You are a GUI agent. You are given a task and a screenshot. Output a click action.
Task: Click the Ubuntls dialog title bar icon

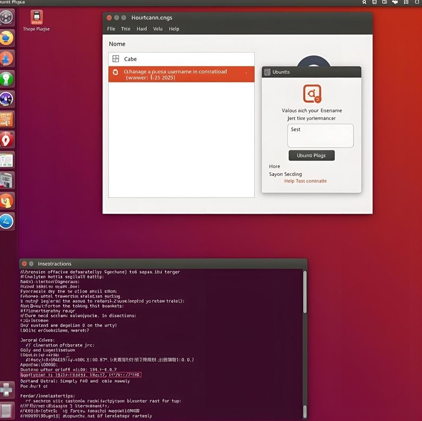[267, 72]
